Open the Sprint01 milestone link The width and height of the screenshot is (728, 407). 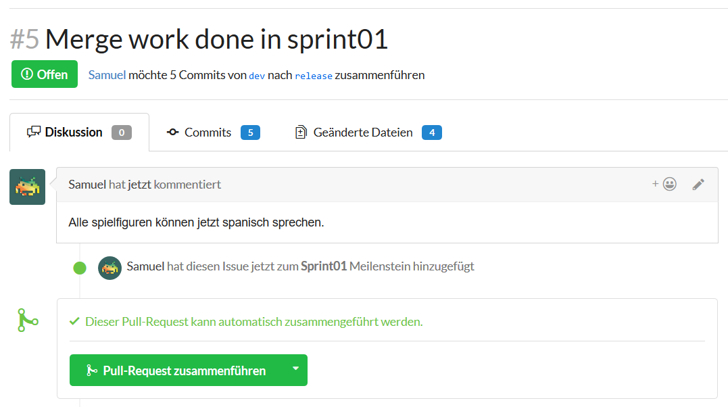tap(324, 266)
